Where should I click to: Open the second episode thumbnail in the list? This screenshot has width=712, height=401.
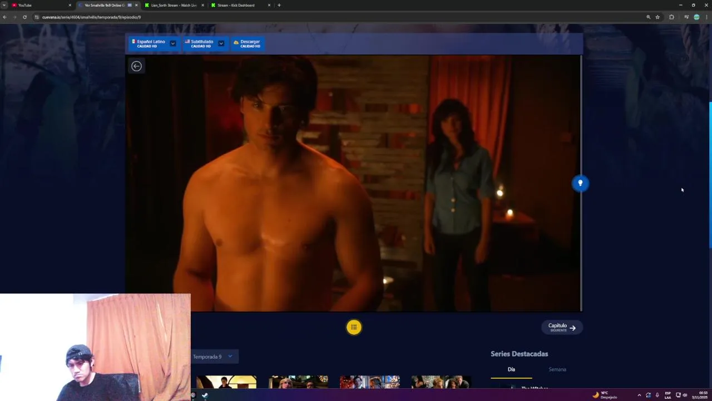tap(298, 382)
